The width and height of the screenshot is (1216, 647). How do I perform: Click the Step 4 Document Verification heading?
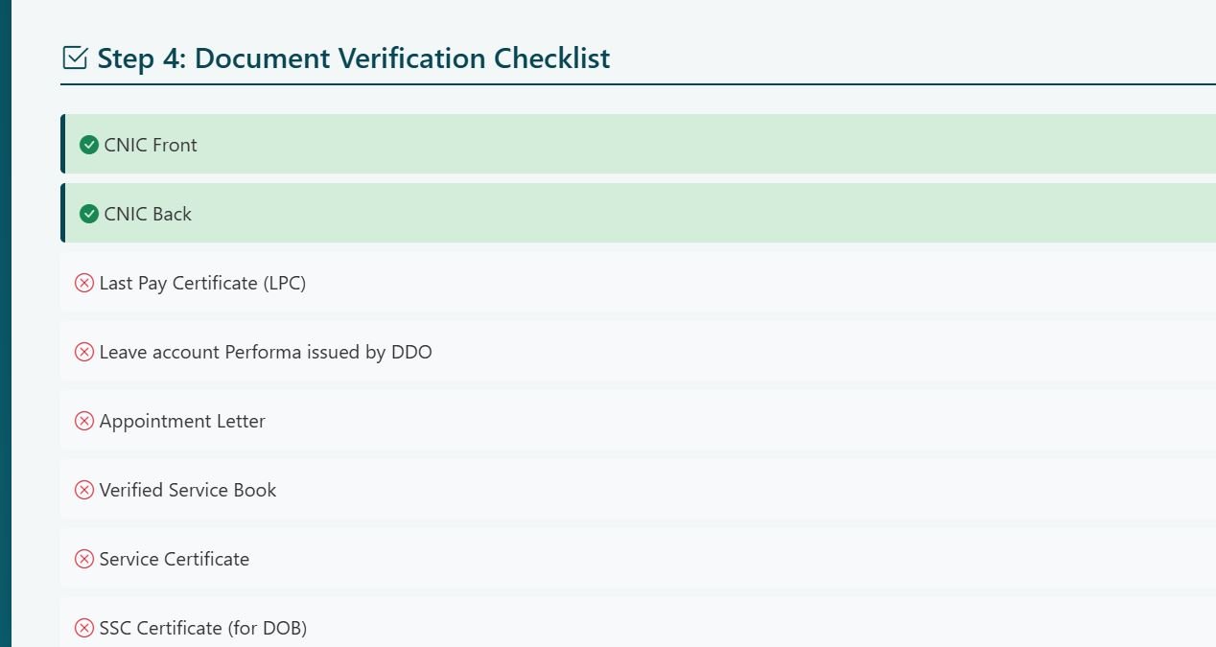coord(353,58)
